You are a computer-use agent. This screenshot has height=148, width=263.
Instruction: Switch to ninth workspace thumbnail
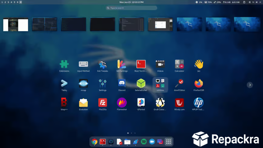coord(247,24)
